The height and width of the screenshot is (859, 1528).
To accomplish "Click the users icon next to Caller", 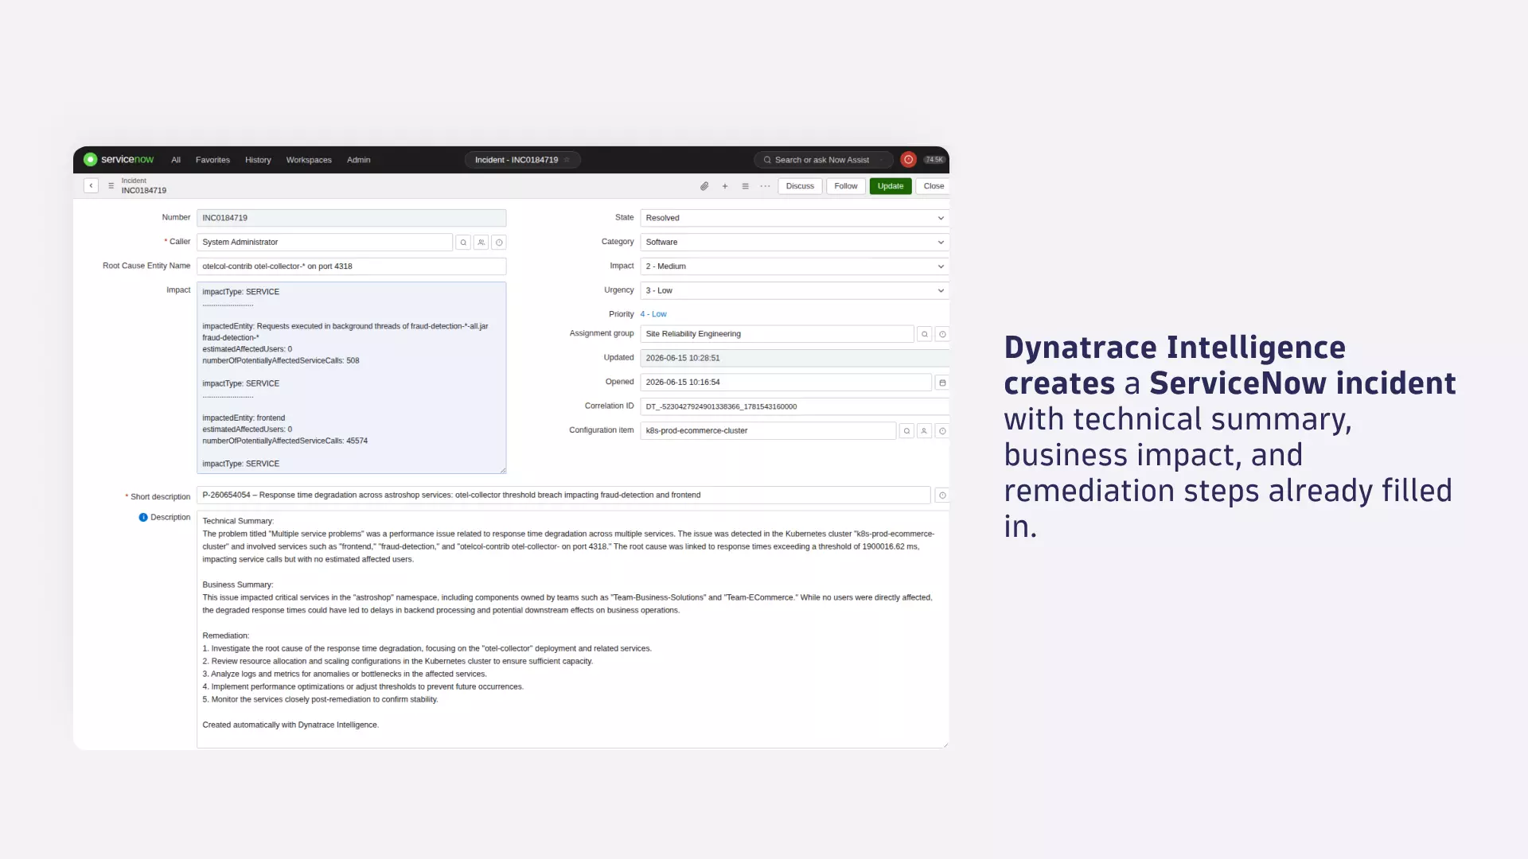I will [481, 243].
